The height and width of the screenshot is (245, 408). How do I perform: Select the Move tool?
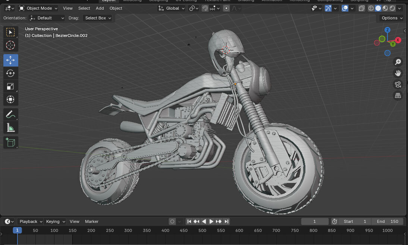[x=10, y=60]
